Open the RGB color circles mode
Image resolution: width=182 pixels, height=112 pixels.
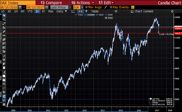(x=4, y=100)
